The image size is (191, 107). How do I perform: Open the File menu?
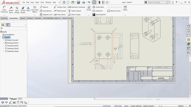pyautogui.click(x=24, y=2)
